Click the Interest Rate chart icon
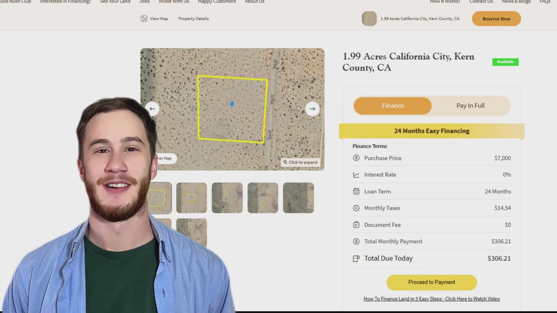 356,175
